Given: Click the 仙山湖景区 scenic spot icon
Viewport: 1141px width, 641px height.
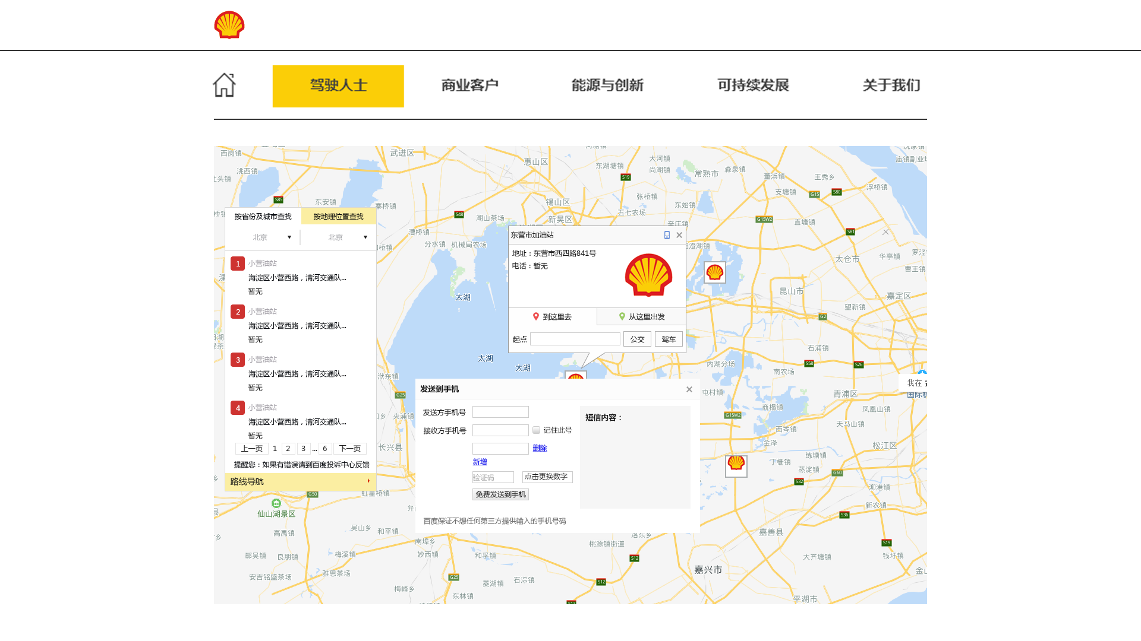Looking at the screenshot, I should tap(276, 503).
